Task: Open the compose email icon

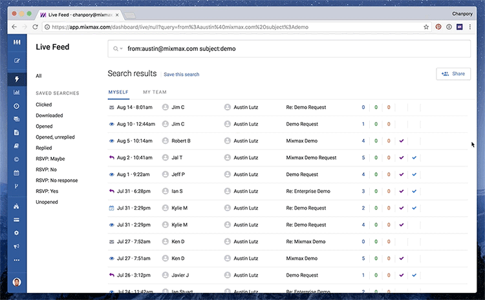Action: (x=17, y=61)
